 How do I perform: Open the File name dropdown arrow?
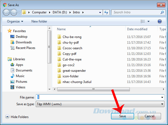coord(162,97)
